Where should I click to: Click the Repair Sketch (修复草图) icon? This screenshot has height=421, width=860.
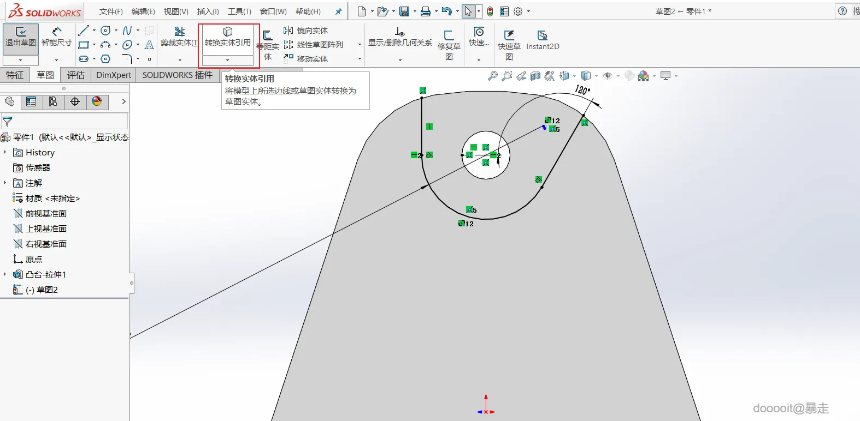coord(449,45)
